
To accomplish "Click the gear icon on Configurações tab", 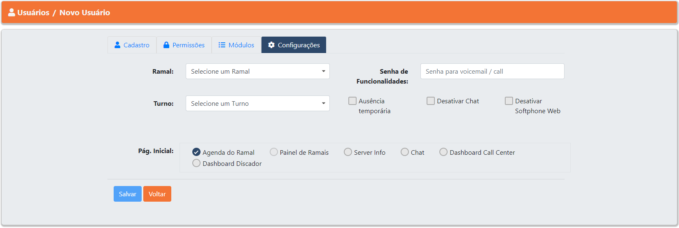I will click(271, 45).
